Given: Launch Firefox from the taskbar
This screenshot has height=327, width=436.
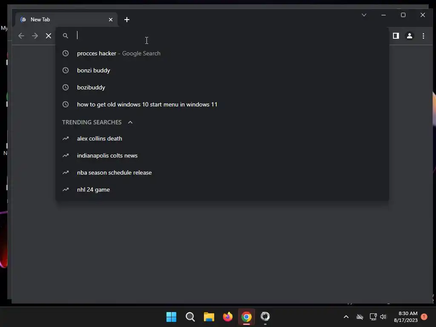Looking at the screenshot, I should point(228,317).
